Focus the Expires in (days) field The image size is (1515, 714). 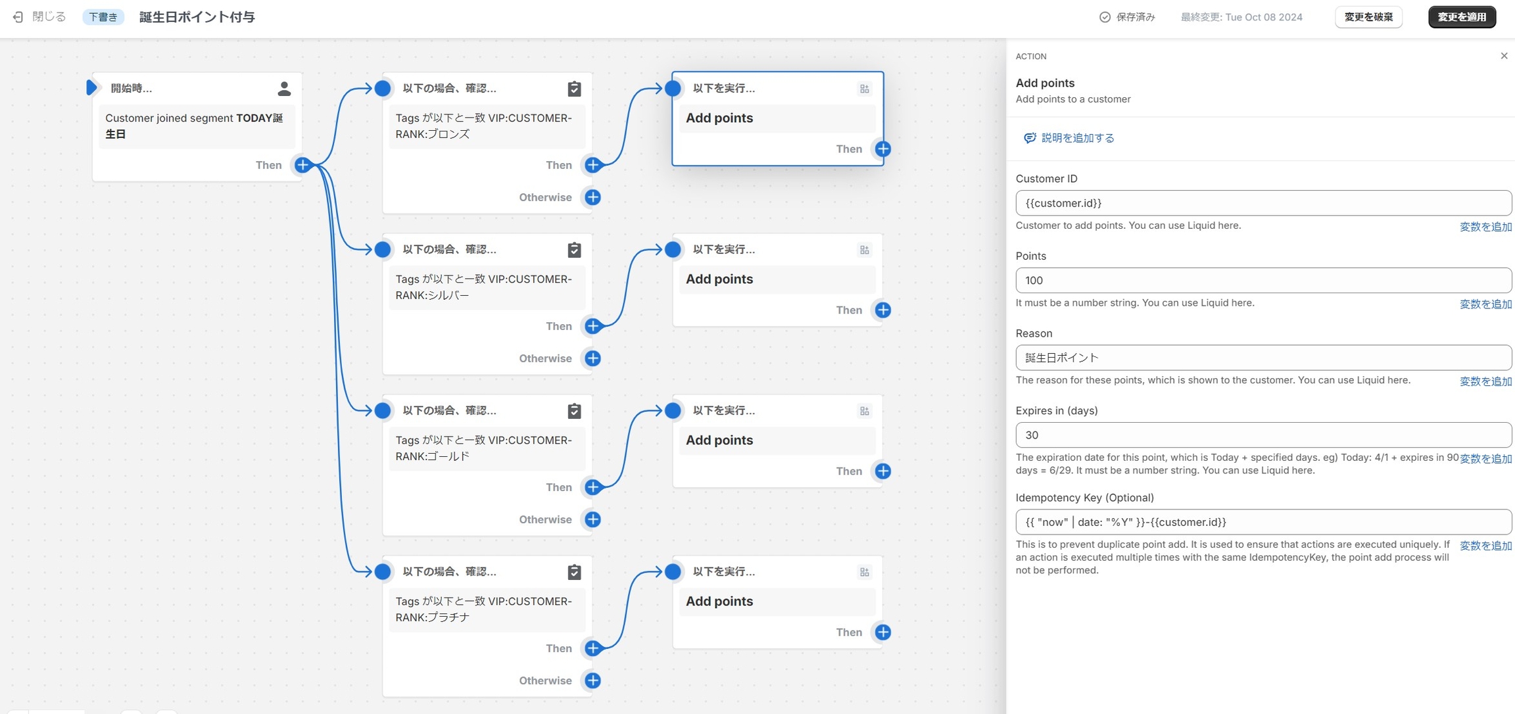click(x=1262, y=435)
